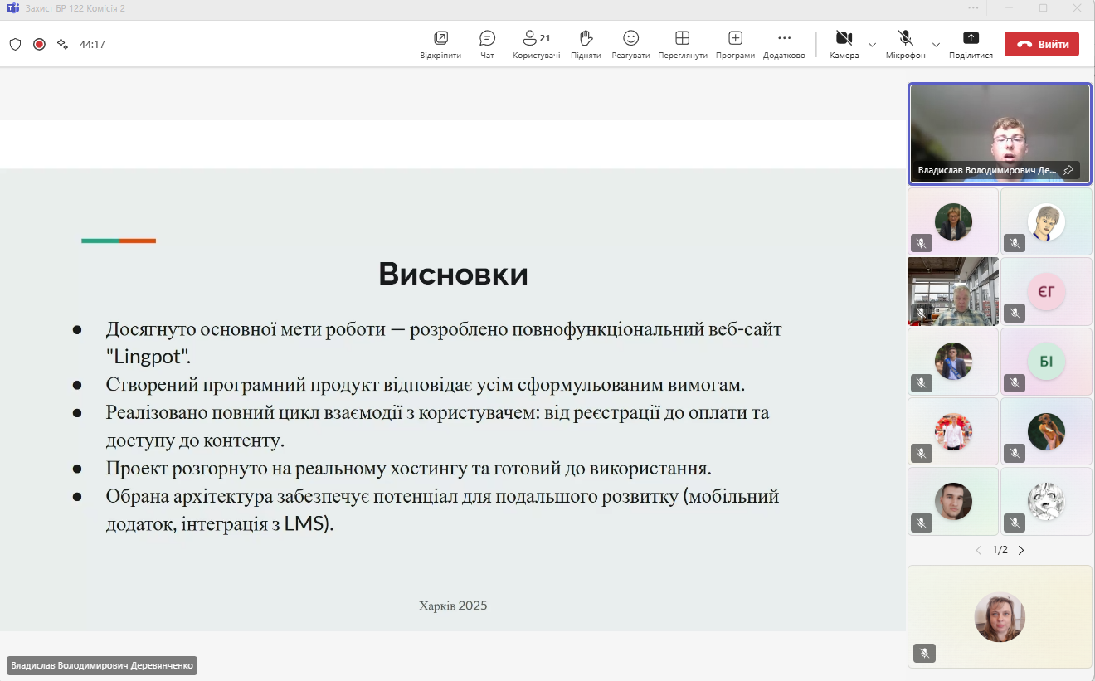The width and height of the screenshot is (1095, 681).
Task: Open Програми apps panel
Action: pos(735,45)
